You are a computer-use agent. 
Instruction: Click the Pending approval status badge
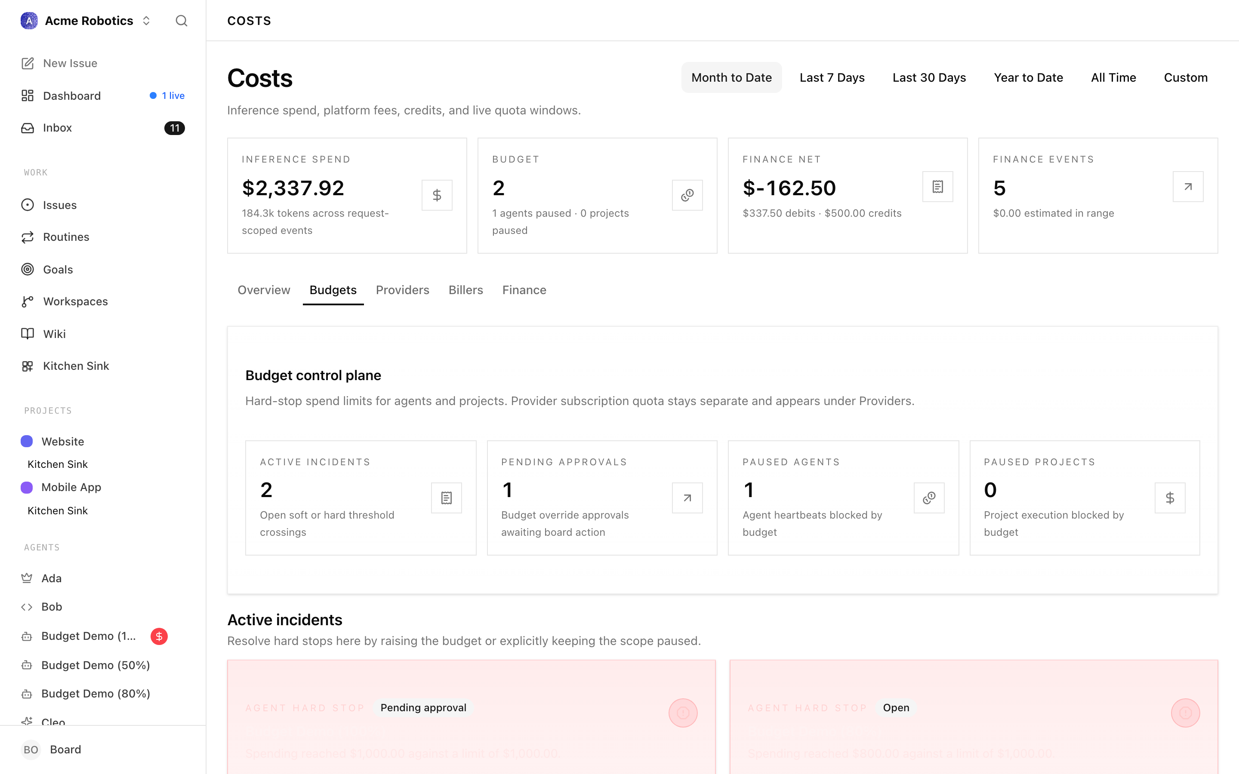click(x=423, y=707)
